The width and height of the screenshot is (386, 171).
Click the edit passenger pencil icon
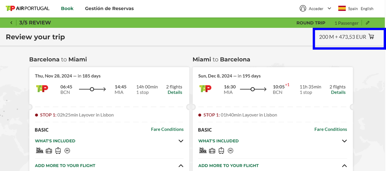367,23
